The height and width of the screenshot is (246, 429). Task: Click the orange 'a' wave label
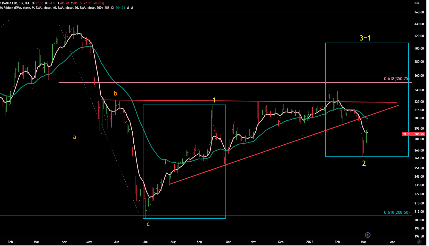(x=75, y=137)
